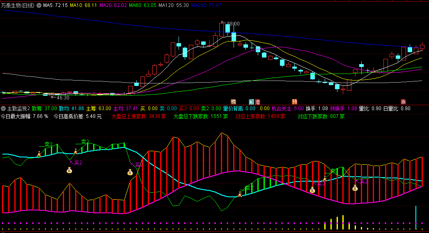The image size is (429, 233).
Task: Click the tallest yellow bar in bottom strip
Action: (x=343, y=222)
